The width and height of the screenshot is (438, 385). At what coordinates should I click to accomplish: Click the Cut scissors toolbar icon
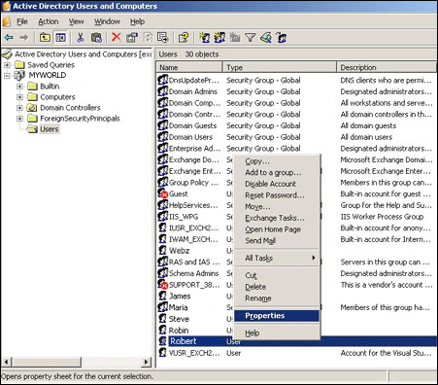[x=81, y=38]
